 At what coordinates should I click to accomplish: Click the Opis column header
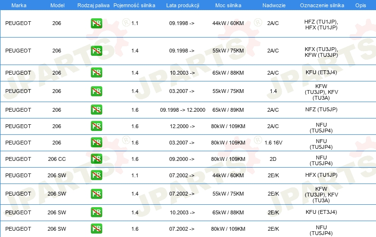click(x=361, y=5)
